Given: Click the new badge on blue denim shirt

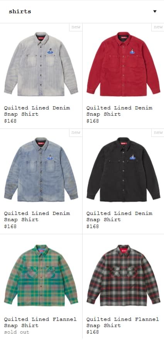Looking at the screenshot, I should coord(76,133).
